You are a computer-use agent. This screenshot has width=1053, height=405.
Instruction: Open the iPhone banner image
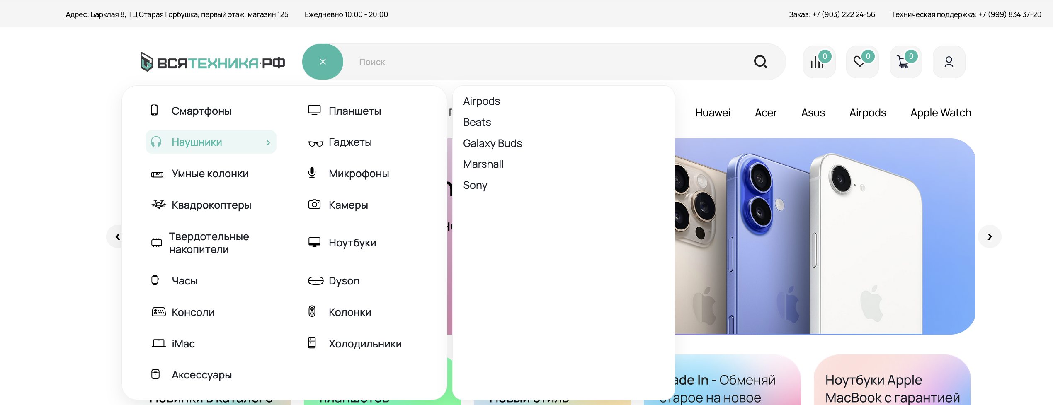click(x=825, y=236)
